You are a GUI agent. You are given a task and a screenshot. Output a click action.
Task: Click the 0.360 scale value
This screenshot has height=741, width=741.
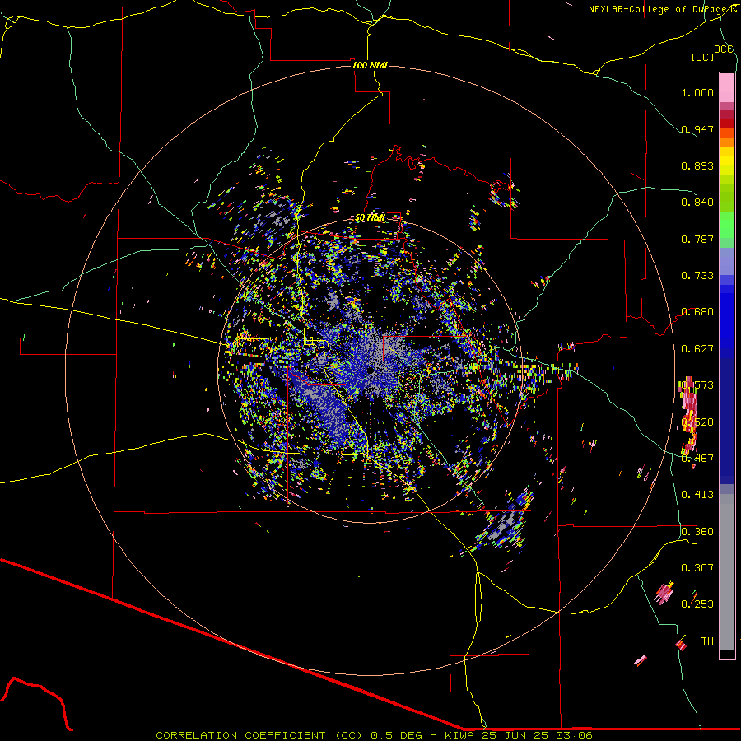pyautogui.click(x=697, y=532)
